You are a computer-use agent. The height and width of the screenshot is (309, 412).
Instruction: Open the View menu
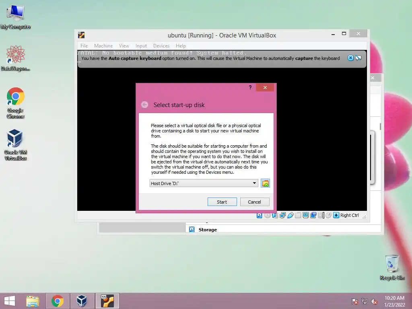(124, 46)
